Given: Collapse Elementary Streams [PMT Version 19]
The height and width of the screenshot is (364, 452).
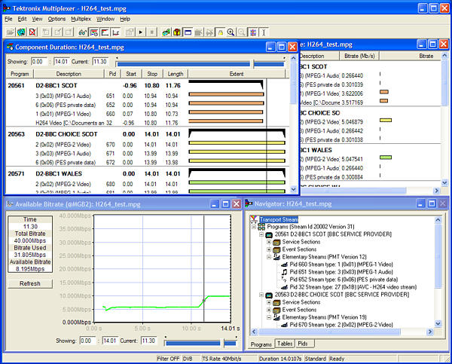Looking at the screenshot, I should click(x=269, y=317).
